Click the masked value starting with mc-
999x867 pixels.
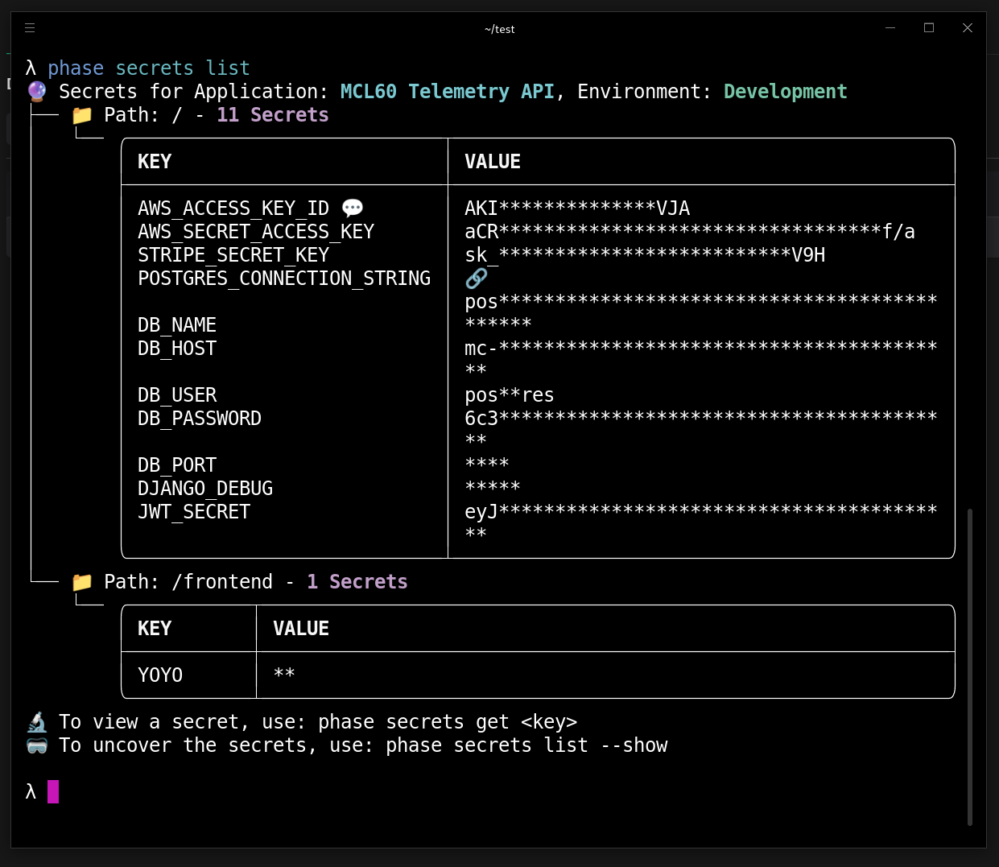tap(701, 359)
